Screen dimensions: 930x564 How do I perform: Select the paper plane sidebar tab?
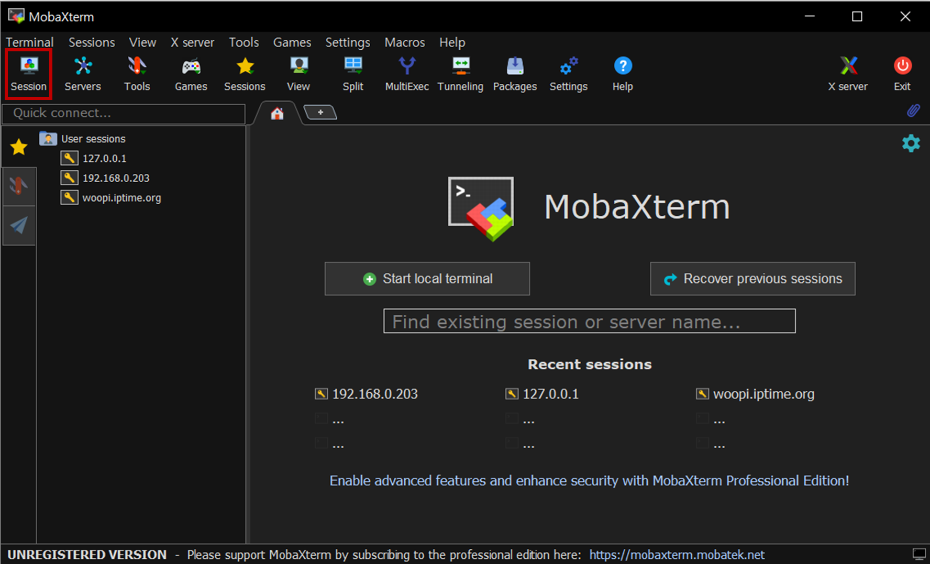pyautogui.click(x=19, y=225)
